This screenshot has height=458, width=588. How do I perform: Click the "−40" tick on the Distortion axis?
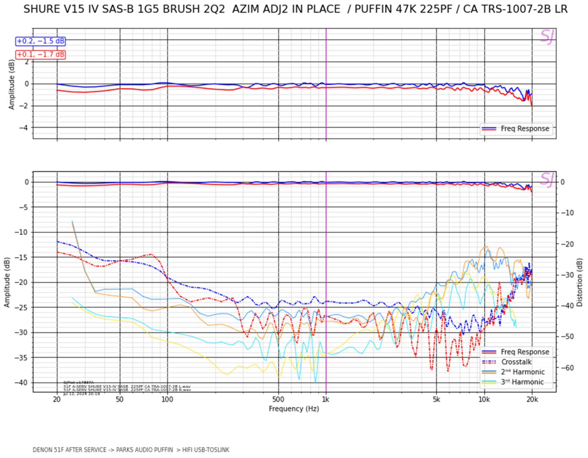568,306
